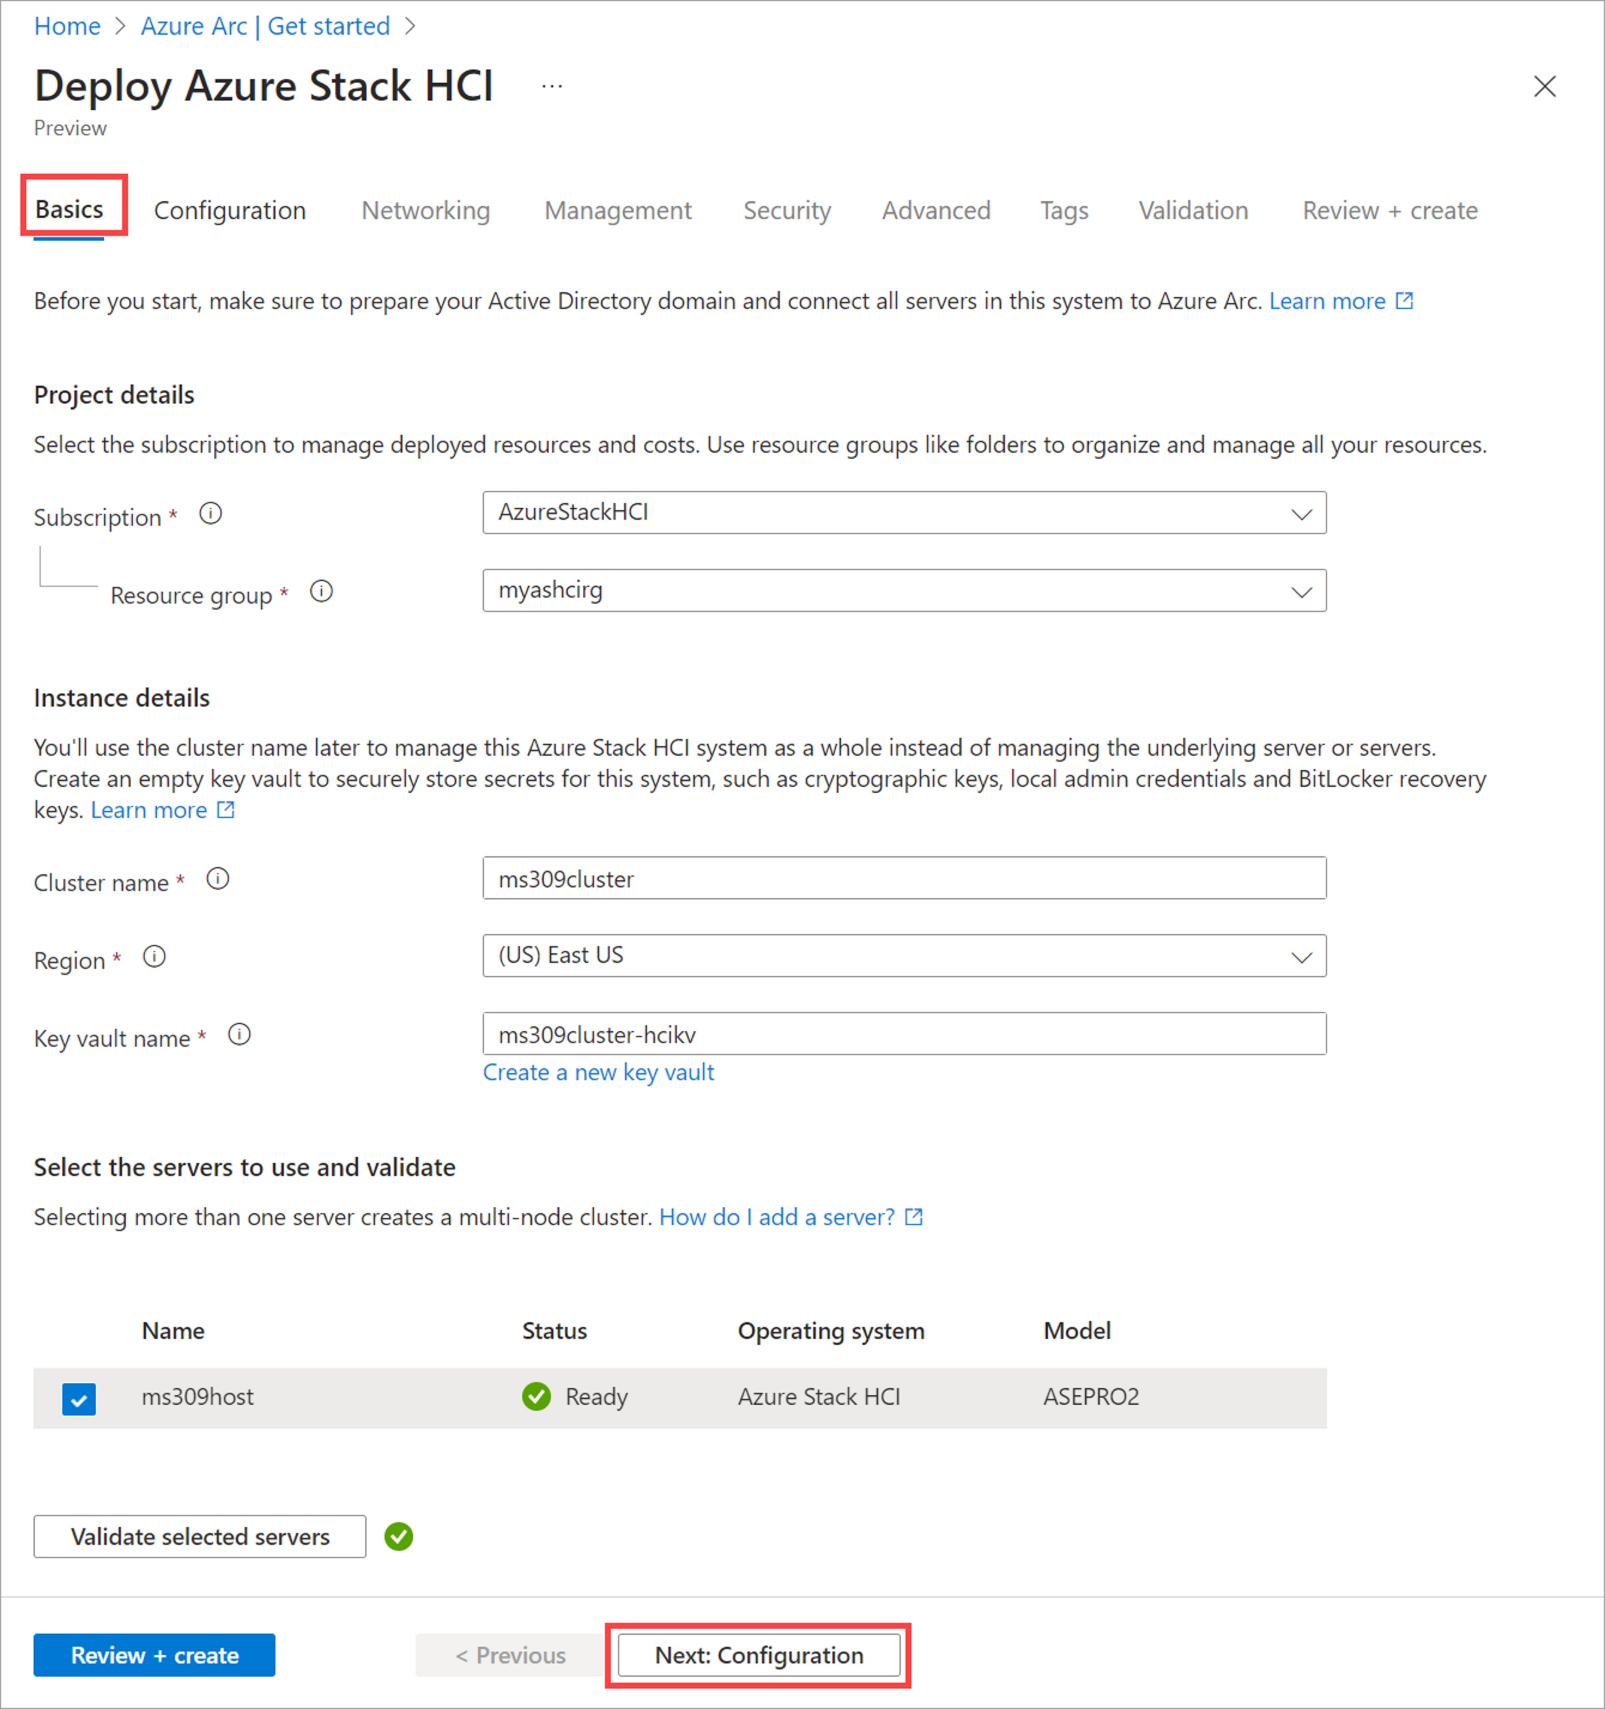Open Learn more link about Azure Arc prerequisites
The height and width of the screenshot is (1709, 1605).
[x=1341, y=301]
